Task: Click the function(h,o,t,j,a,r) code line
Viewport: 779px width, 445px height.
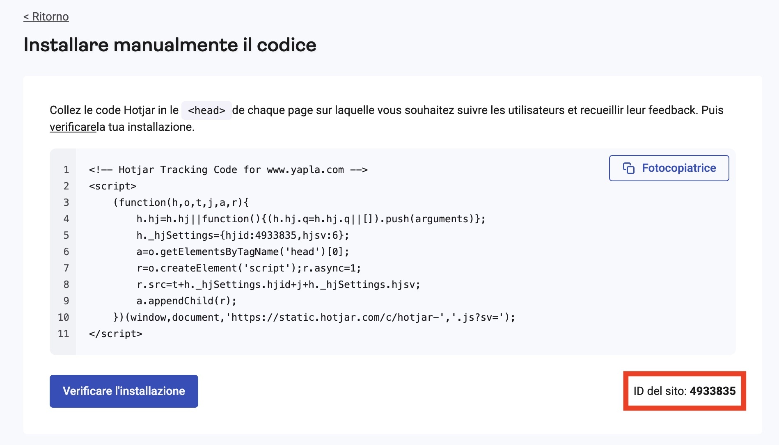Action: 181,203
